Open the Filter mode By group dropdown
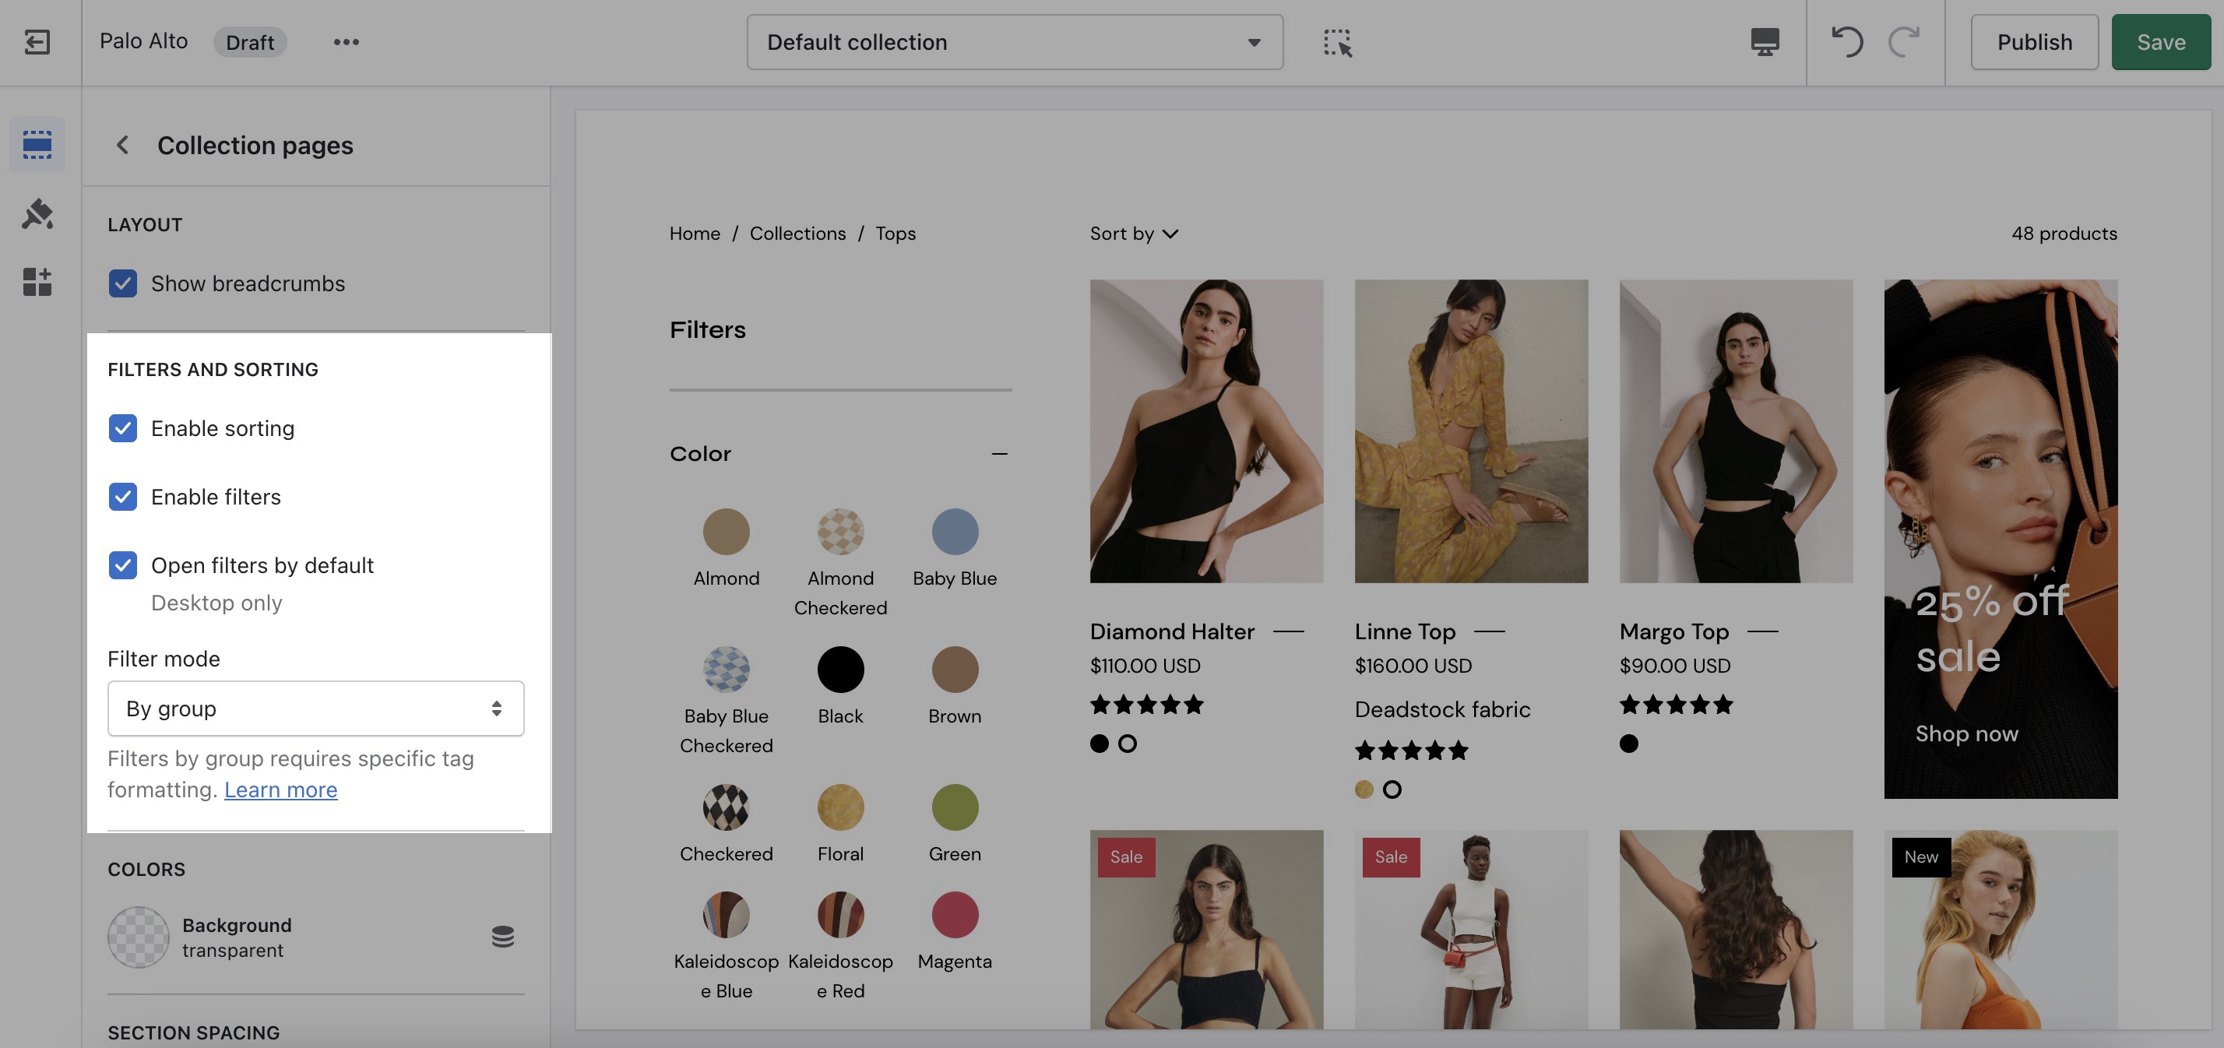The width and height of the screenshot is (2224, 1048). coord(315,709)
